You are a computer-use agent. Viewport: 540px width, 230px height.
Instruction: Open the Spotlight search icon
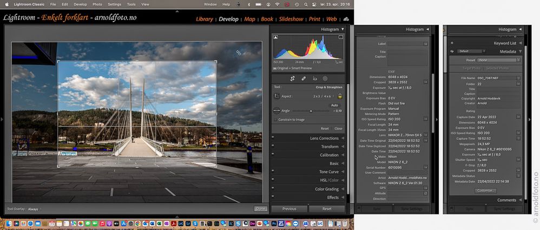pos(306,4)
